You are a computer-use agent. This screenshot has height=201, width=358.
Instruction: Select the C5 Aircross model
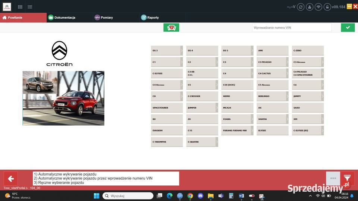(x=272, y=85)
